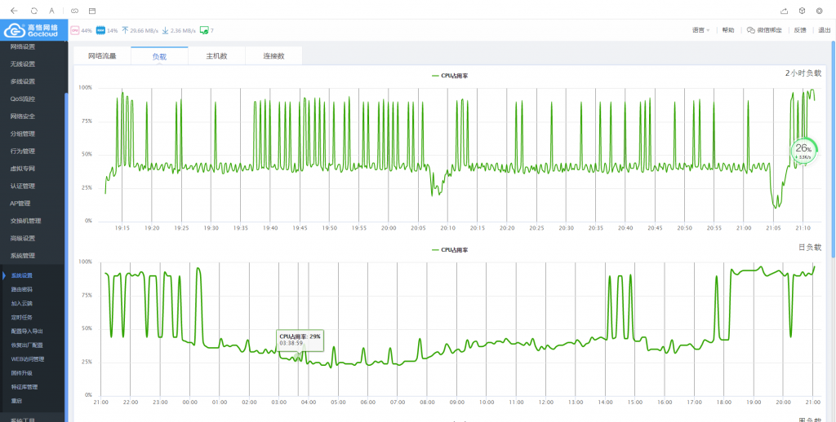The image size is (836, 422).
Task: Open the font size 'A' toolbar icon
Action: pos(51,10)
